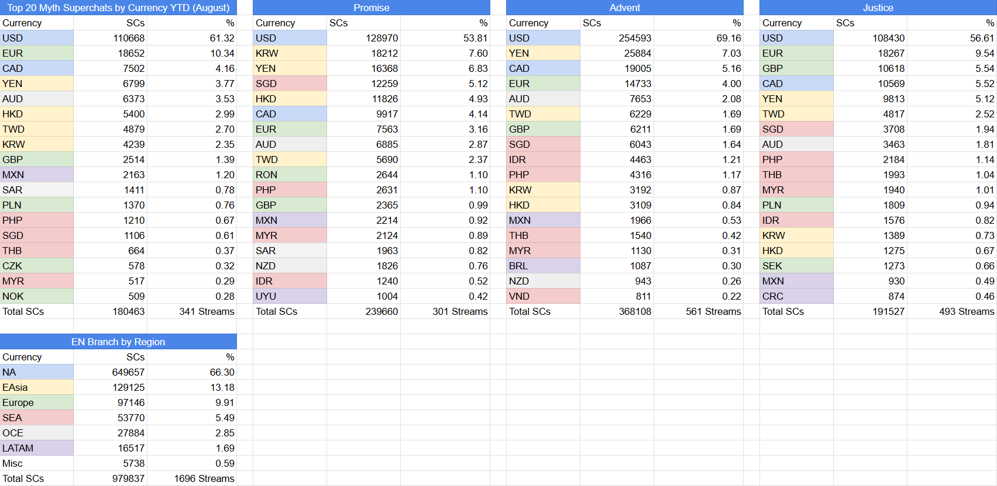Image resolution: width=997 pixels, height=486 pixels.
Task: Click Advent YEN value 25884
Action: tap(617, 53)
